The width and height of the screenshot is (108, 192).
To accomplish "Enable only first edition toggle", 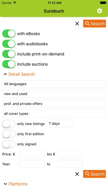I will point(9,134).
